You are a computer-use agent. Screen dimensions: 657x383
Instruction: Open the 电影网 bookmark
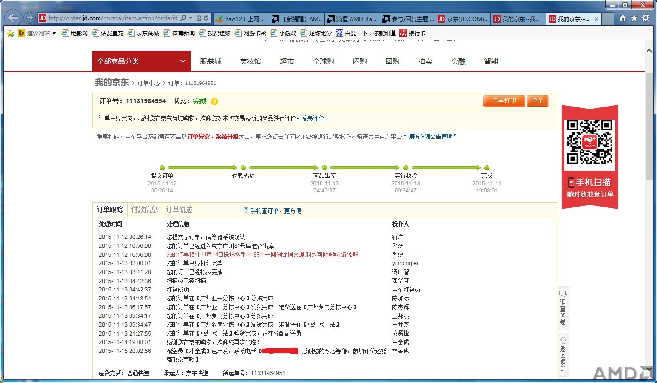[x=75, y=33]
